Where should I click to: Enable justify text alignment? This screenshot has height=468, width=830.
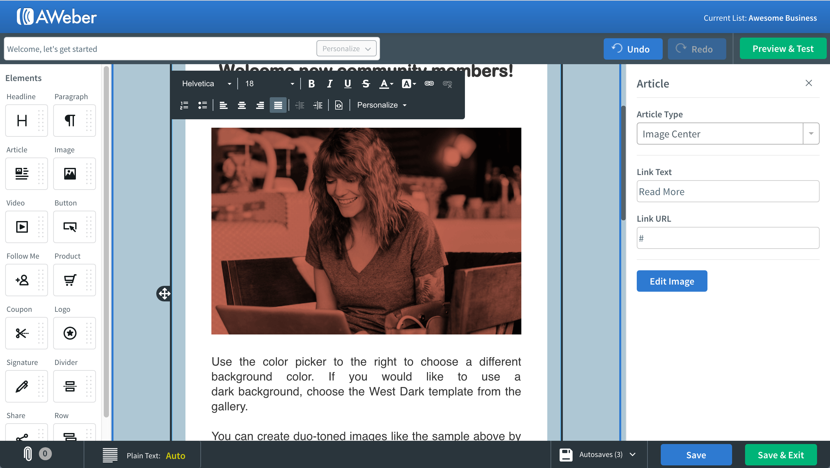point(278,105)
